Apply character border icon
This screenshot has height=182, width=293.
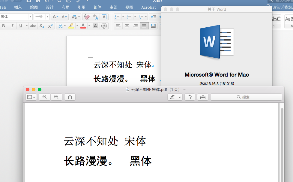104,17
